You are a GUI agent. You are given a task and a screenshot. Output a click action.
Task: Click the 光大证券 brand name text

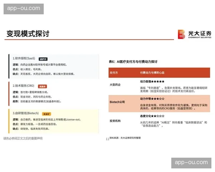tap(200, 33)
